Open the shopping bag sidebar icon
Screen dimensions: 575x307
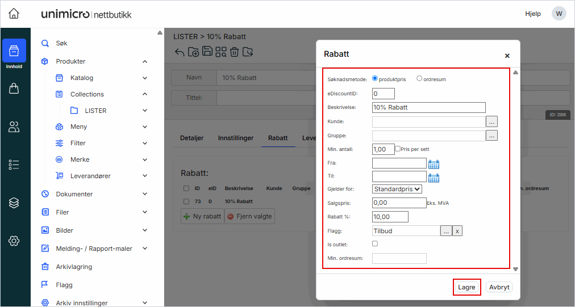tap(14, 89)
